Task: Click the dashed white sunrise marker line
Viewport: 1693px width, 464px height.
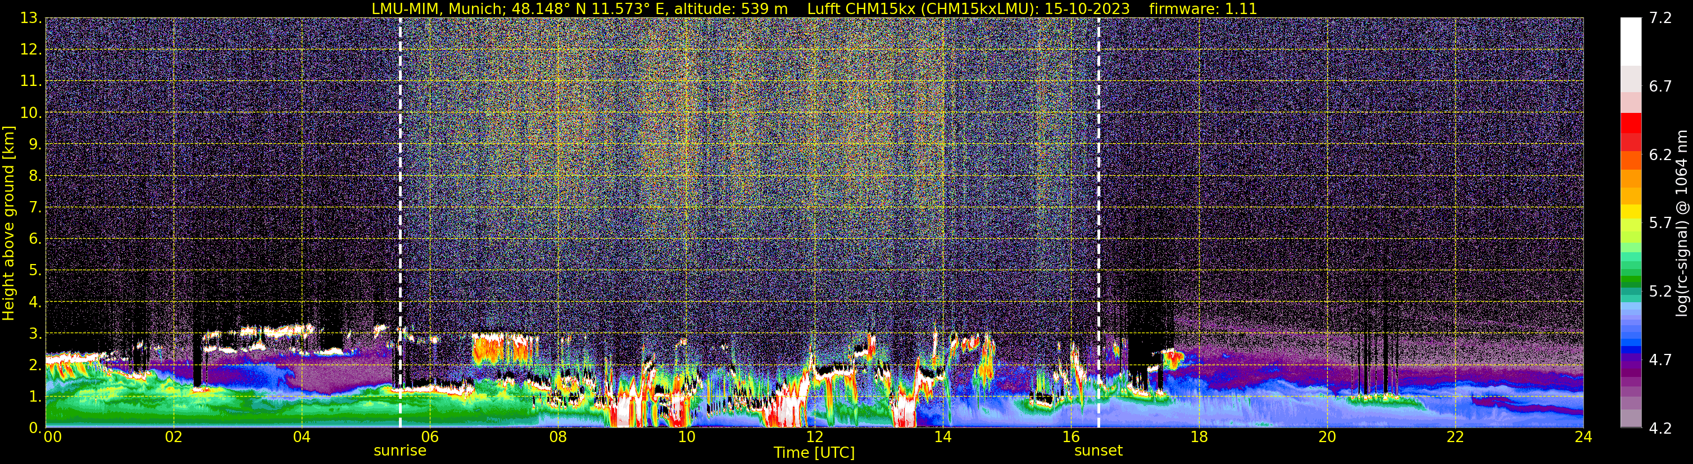Action: coord(400,223)
